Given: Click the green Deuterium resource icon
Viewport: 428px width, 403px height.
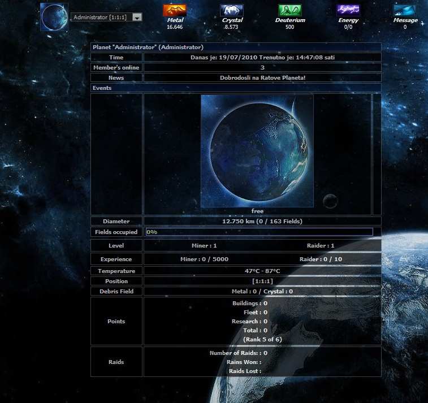Looking at the screenshot, I should (x=290, y=10).
